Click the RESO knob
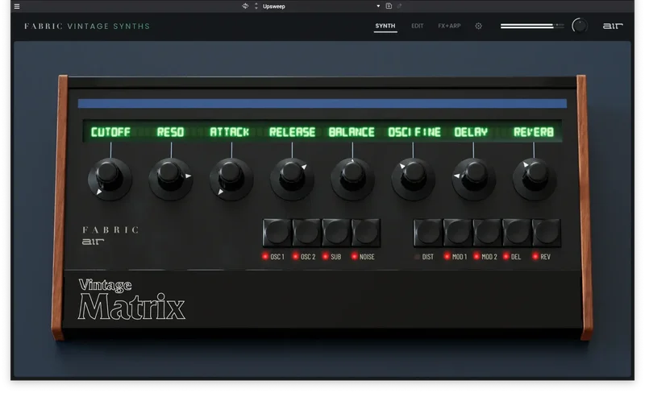645x393 pixels. pos(170,179)
